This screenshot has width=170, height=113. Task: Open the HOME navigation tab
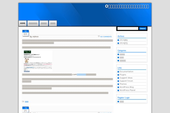tap(23, 23)
